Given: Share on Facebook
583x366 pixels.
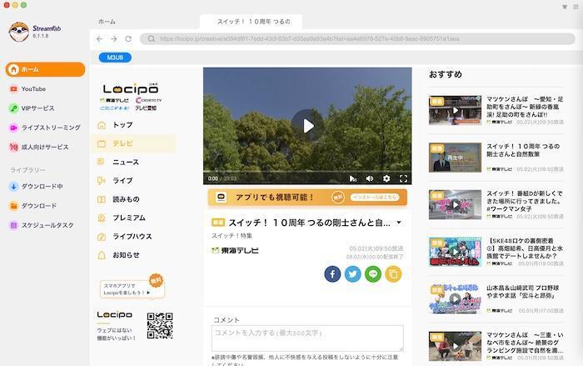Looking at the screenshot, I should (332, 274).
